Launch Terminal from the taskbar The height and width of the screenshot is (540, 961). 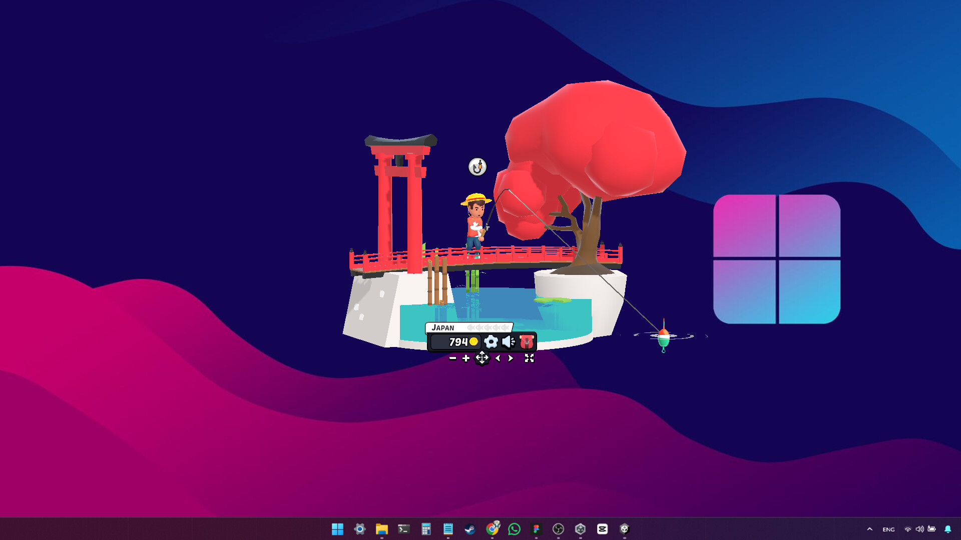click(x=404, y=529)
